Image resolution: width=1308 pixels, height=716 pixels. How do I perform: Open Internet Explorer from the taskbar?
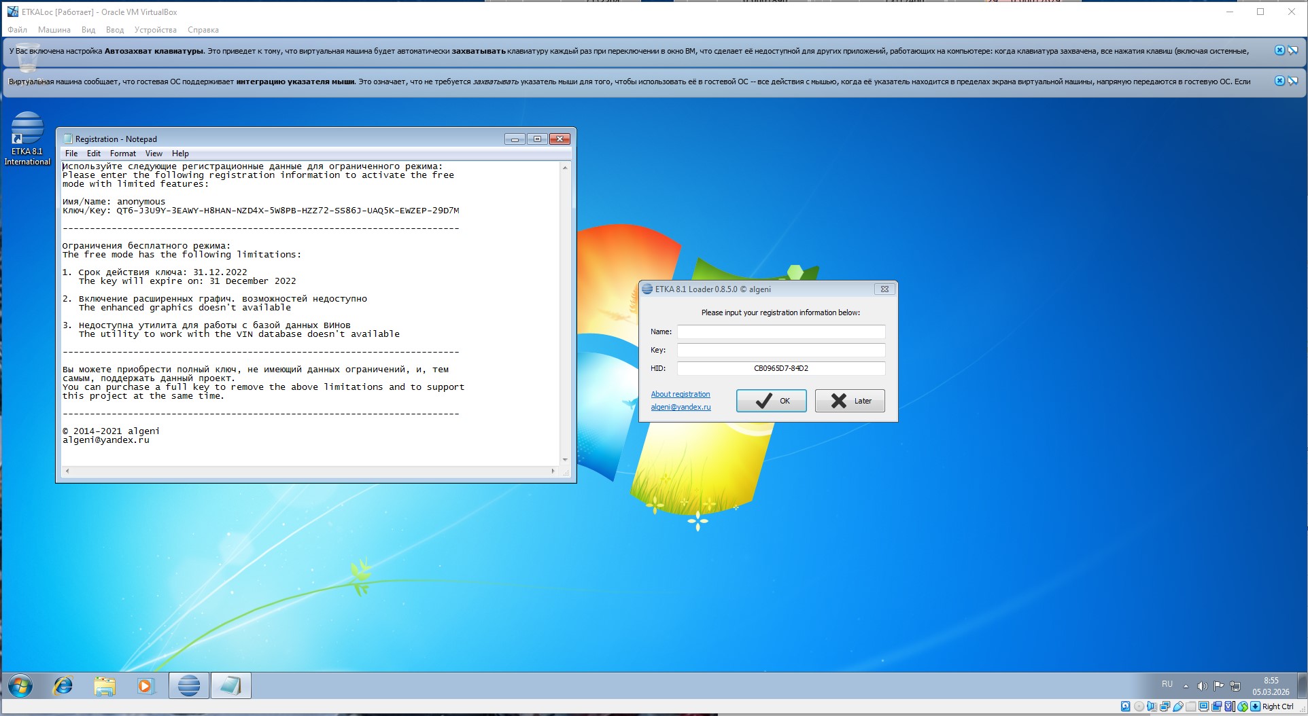click(x=63, y=686)
